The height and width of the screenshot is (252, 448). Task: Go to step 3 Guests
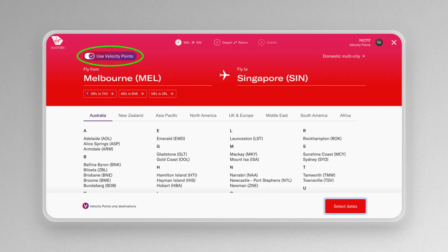[x=268, y=43]
